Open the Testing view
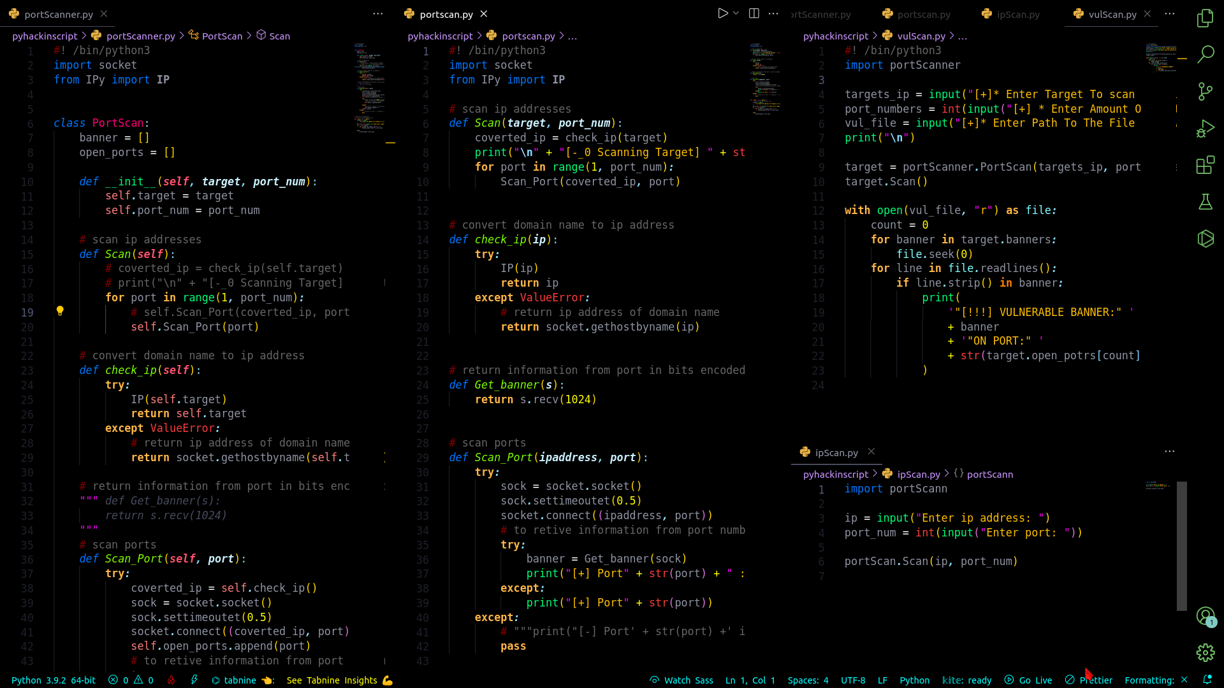1224x688 pixels. pyautogui.click(x=1207, y=202)
